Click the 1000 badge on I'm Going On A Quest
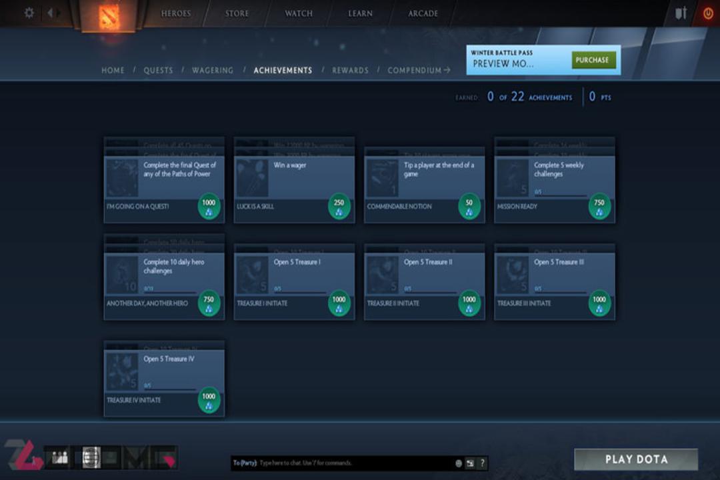Image resolution: width=720 pixels, height=480 pixels. 209,206
